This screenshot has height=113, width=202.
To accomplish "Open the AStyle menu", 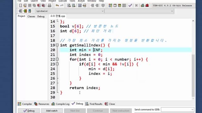I will [81, 1].
